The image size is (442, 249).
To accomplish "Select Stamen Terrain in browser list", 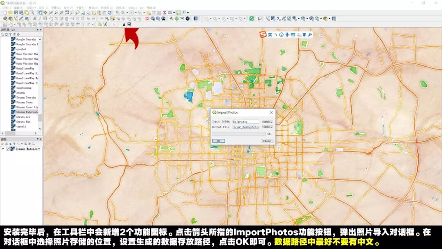I will (23, 97).
